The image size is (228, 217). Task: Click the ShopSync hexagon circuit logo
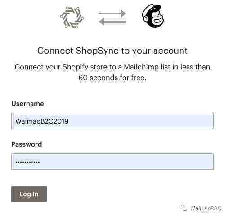click(x=72, y=18)
